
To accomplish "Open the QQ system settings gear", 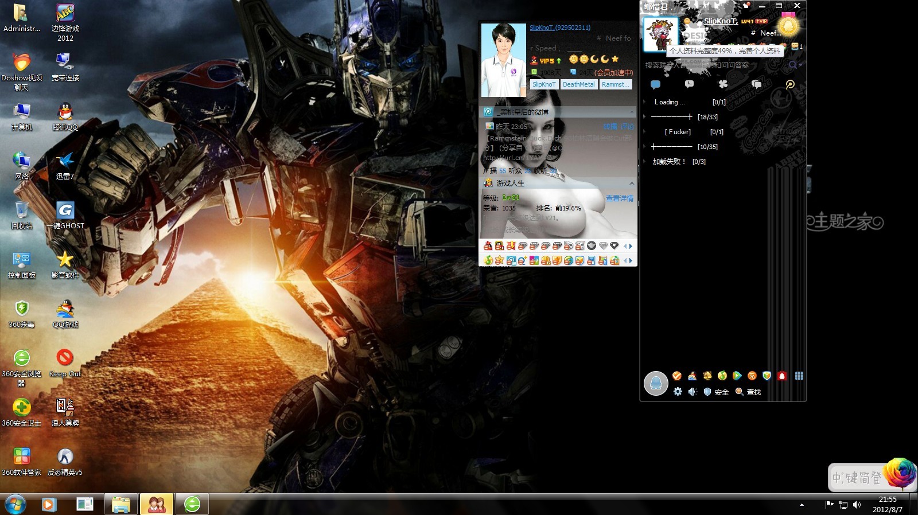I will click(678, 392).
